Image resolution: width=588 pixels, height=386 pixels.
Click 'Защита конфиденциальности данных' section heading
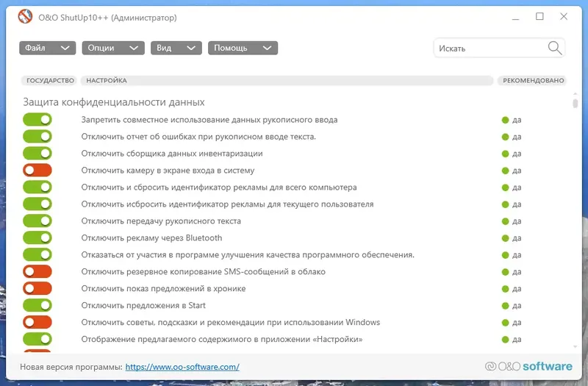[114, 102]
